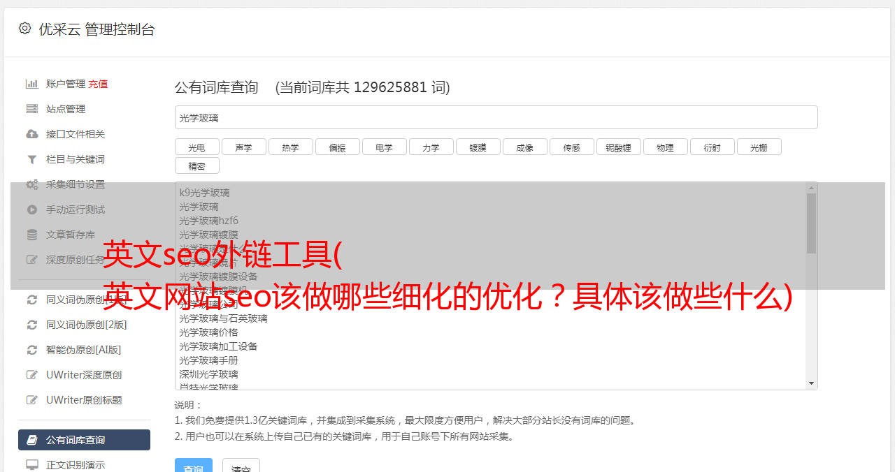This screenshot has width=895, height=472.
Task: Select the 站点管理 server icon
Action: tap(32, 109)
